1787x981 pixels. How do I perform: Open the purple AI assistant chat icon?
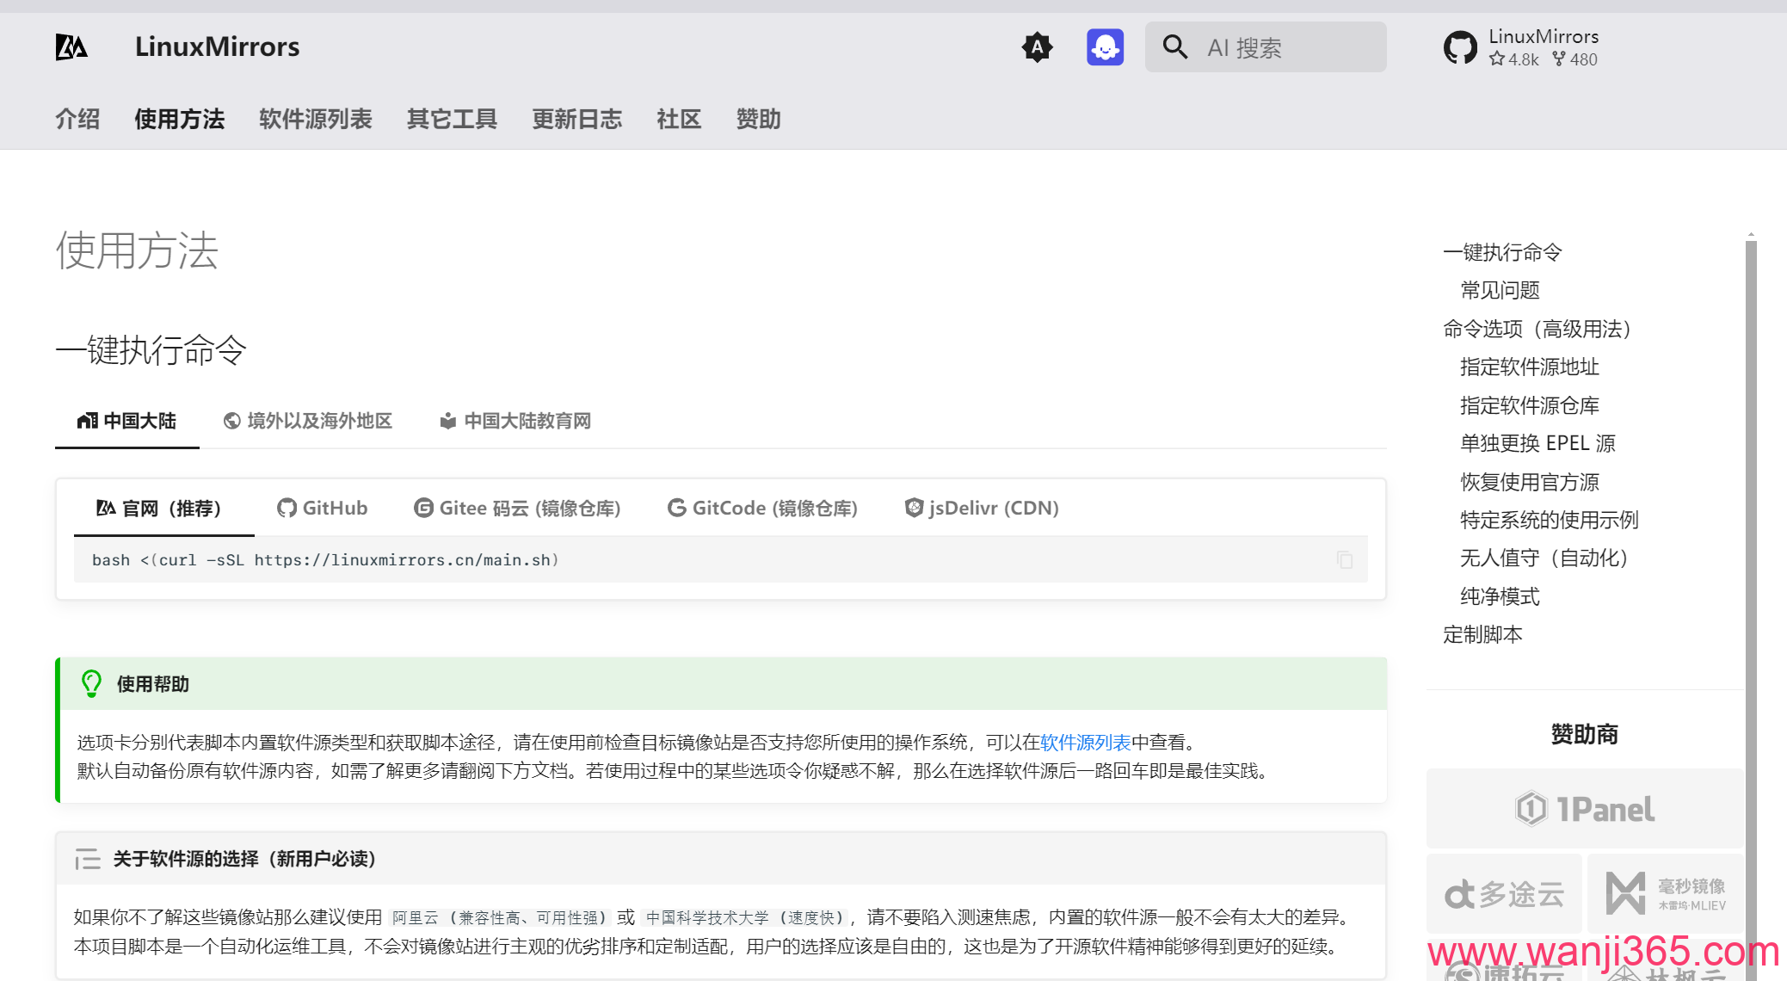pyautogui.click(x=1105, y=47)
